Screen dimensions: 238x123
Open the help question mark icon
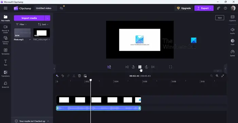pyautogui.click(x=225, y=8)
